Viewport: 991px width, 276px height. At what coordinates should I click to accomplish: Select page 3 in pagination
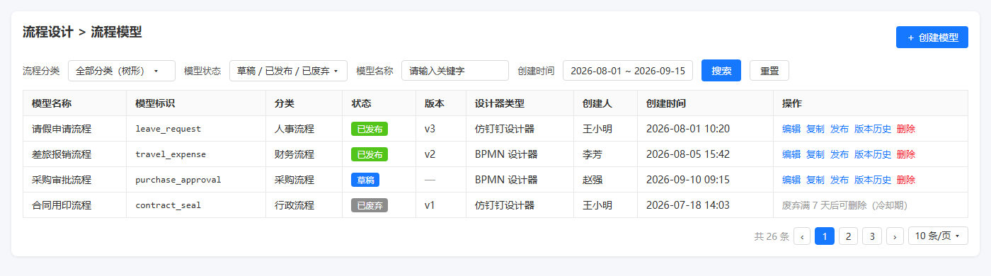[872, 236]
